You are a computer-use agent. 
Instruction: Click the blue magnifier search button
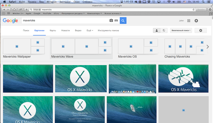pos(123,21)
